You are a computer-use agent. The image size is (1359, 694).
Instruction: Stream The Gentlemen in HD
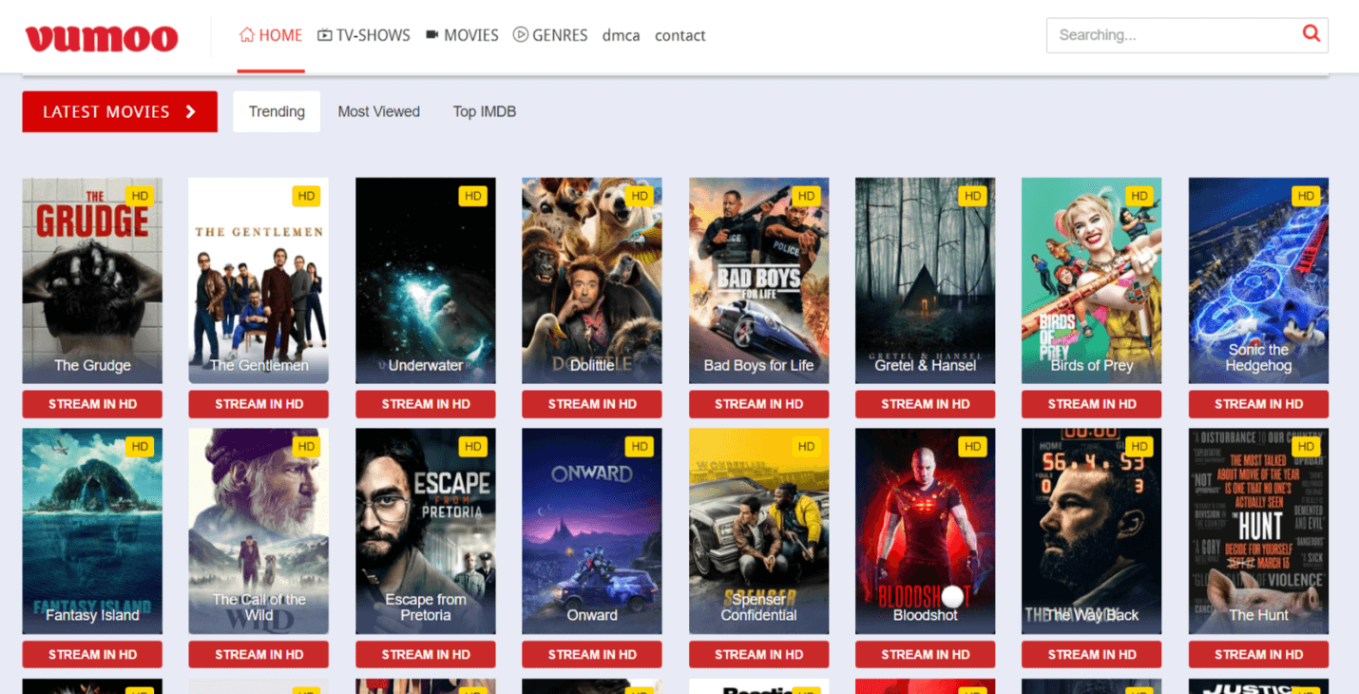click(x=258, y=404)
